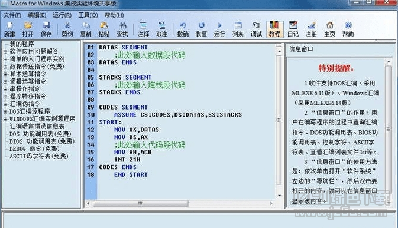Open the 工具(O) menu

[88, 15]
